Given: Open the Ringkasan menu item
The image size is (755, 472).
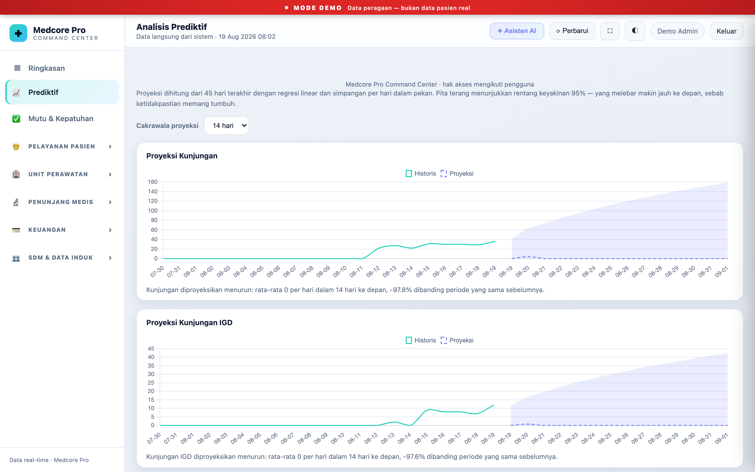Looking at the screenshot, I should pos(62,68).
